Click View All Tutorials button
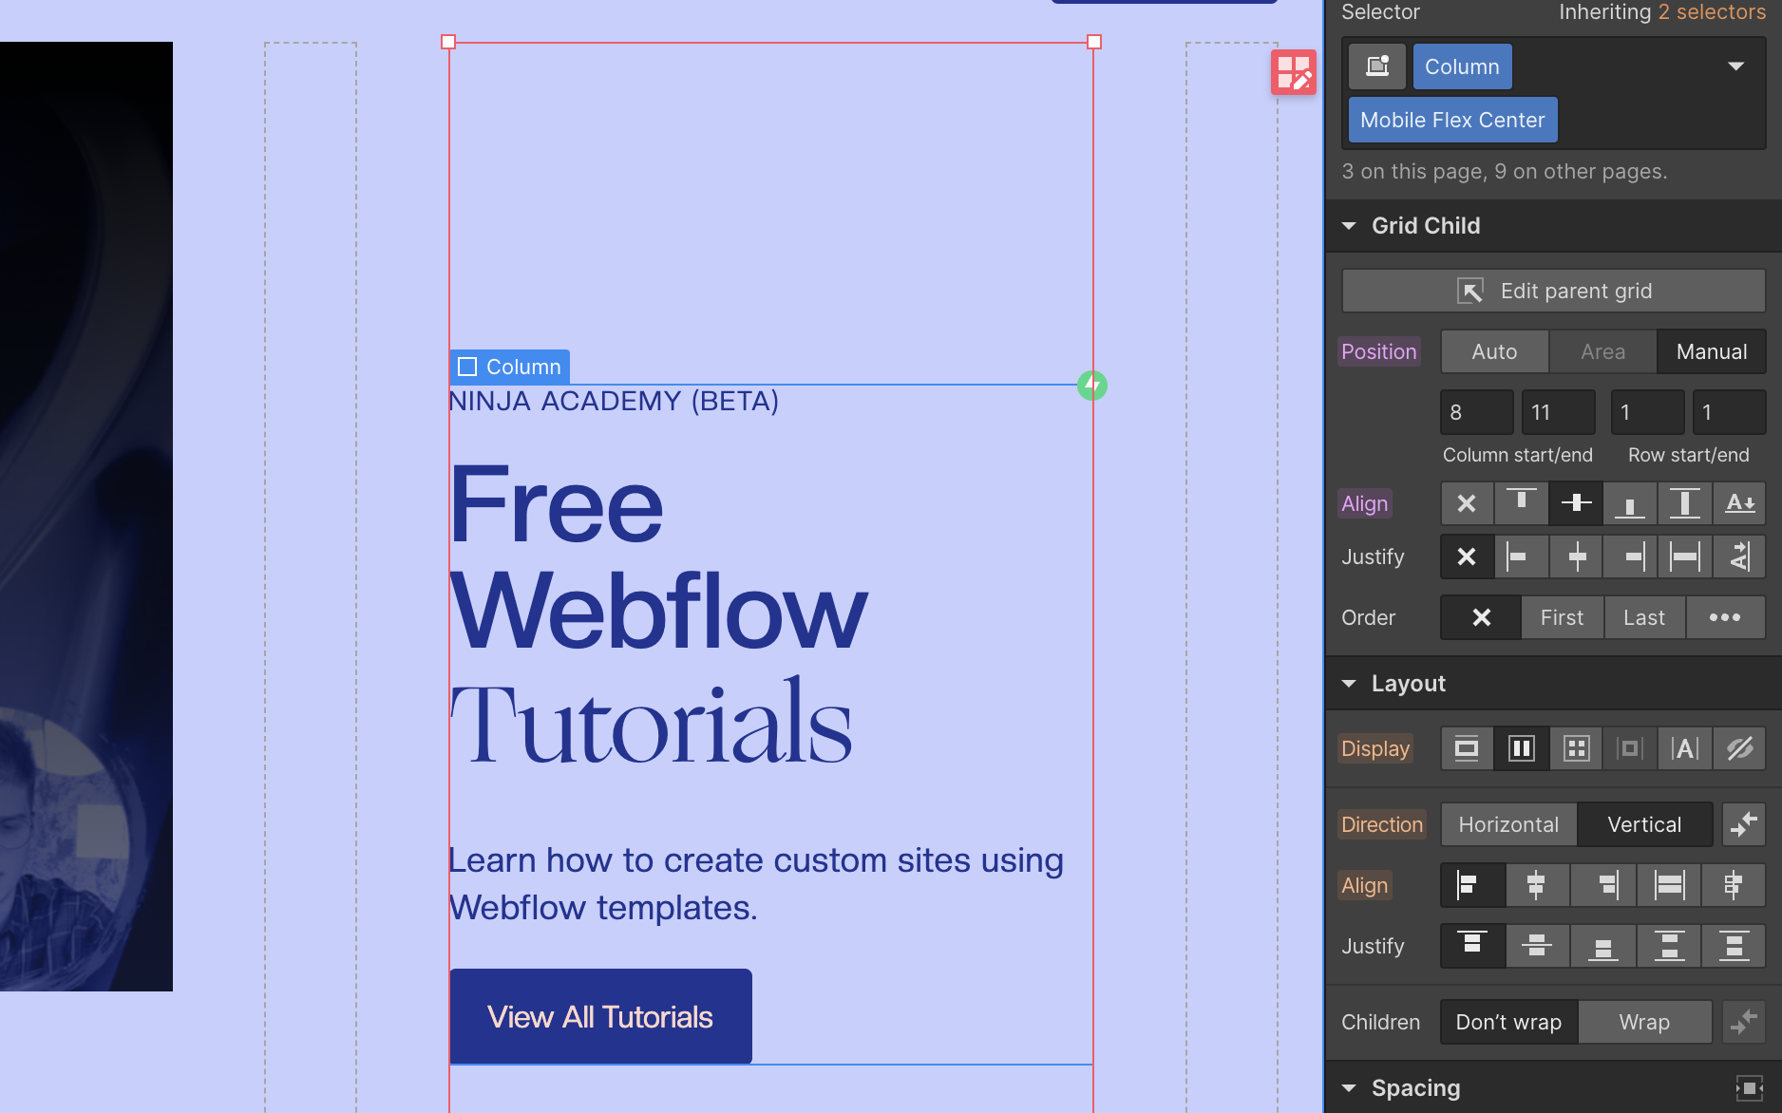 point(600,1016)
